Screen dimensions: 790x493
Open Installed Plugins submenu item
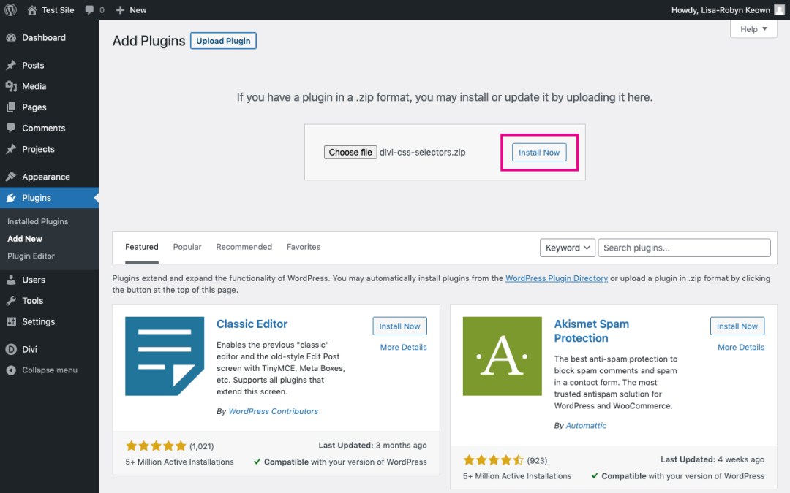(38, 221)
